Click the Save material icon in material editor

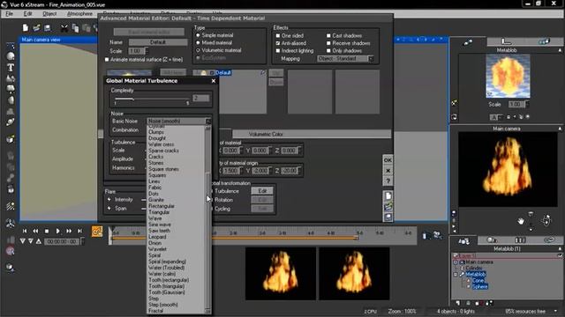388,217
